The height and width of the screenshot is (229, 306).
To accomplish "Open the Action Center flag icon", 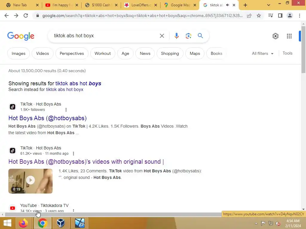I will click(264, 223).
